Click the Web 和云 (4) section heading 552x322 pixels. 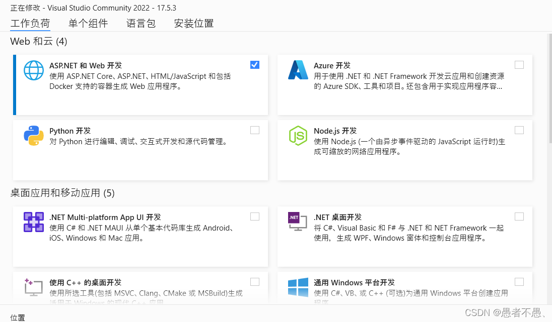(39, 41)
